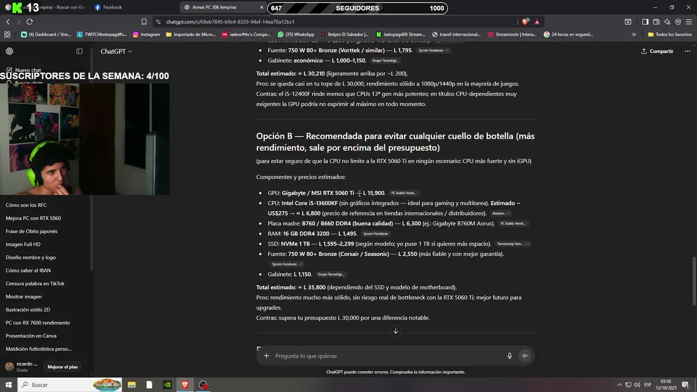Collapse the sidebar with the panel icon

[80, 51]
